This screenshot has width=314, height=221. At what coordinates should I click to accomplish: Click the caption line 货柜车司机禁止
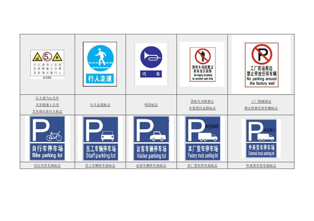pos(202,101)
